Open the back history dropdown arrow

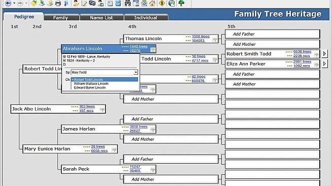coord(14,3)
